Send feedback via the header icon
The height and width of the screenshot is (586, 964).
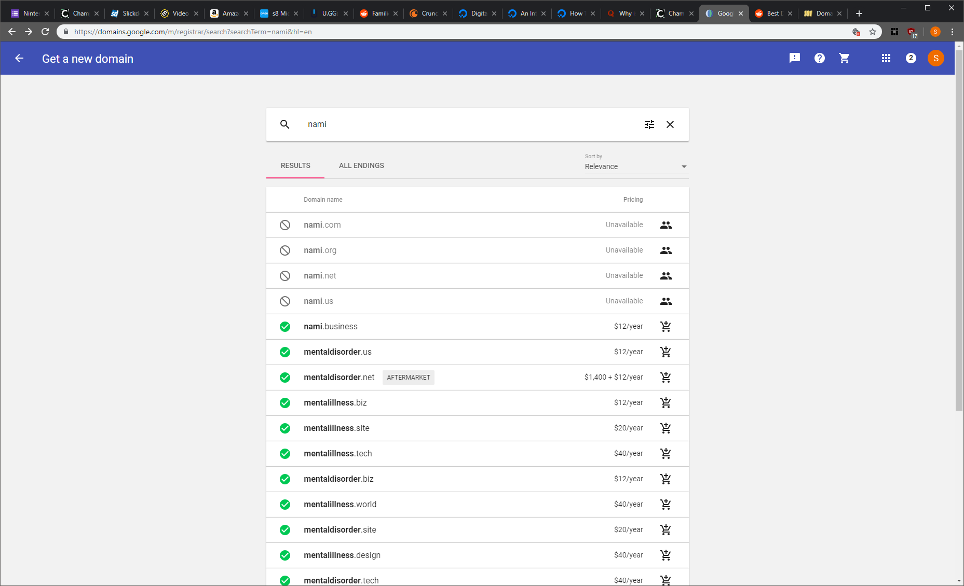[795, 58]
